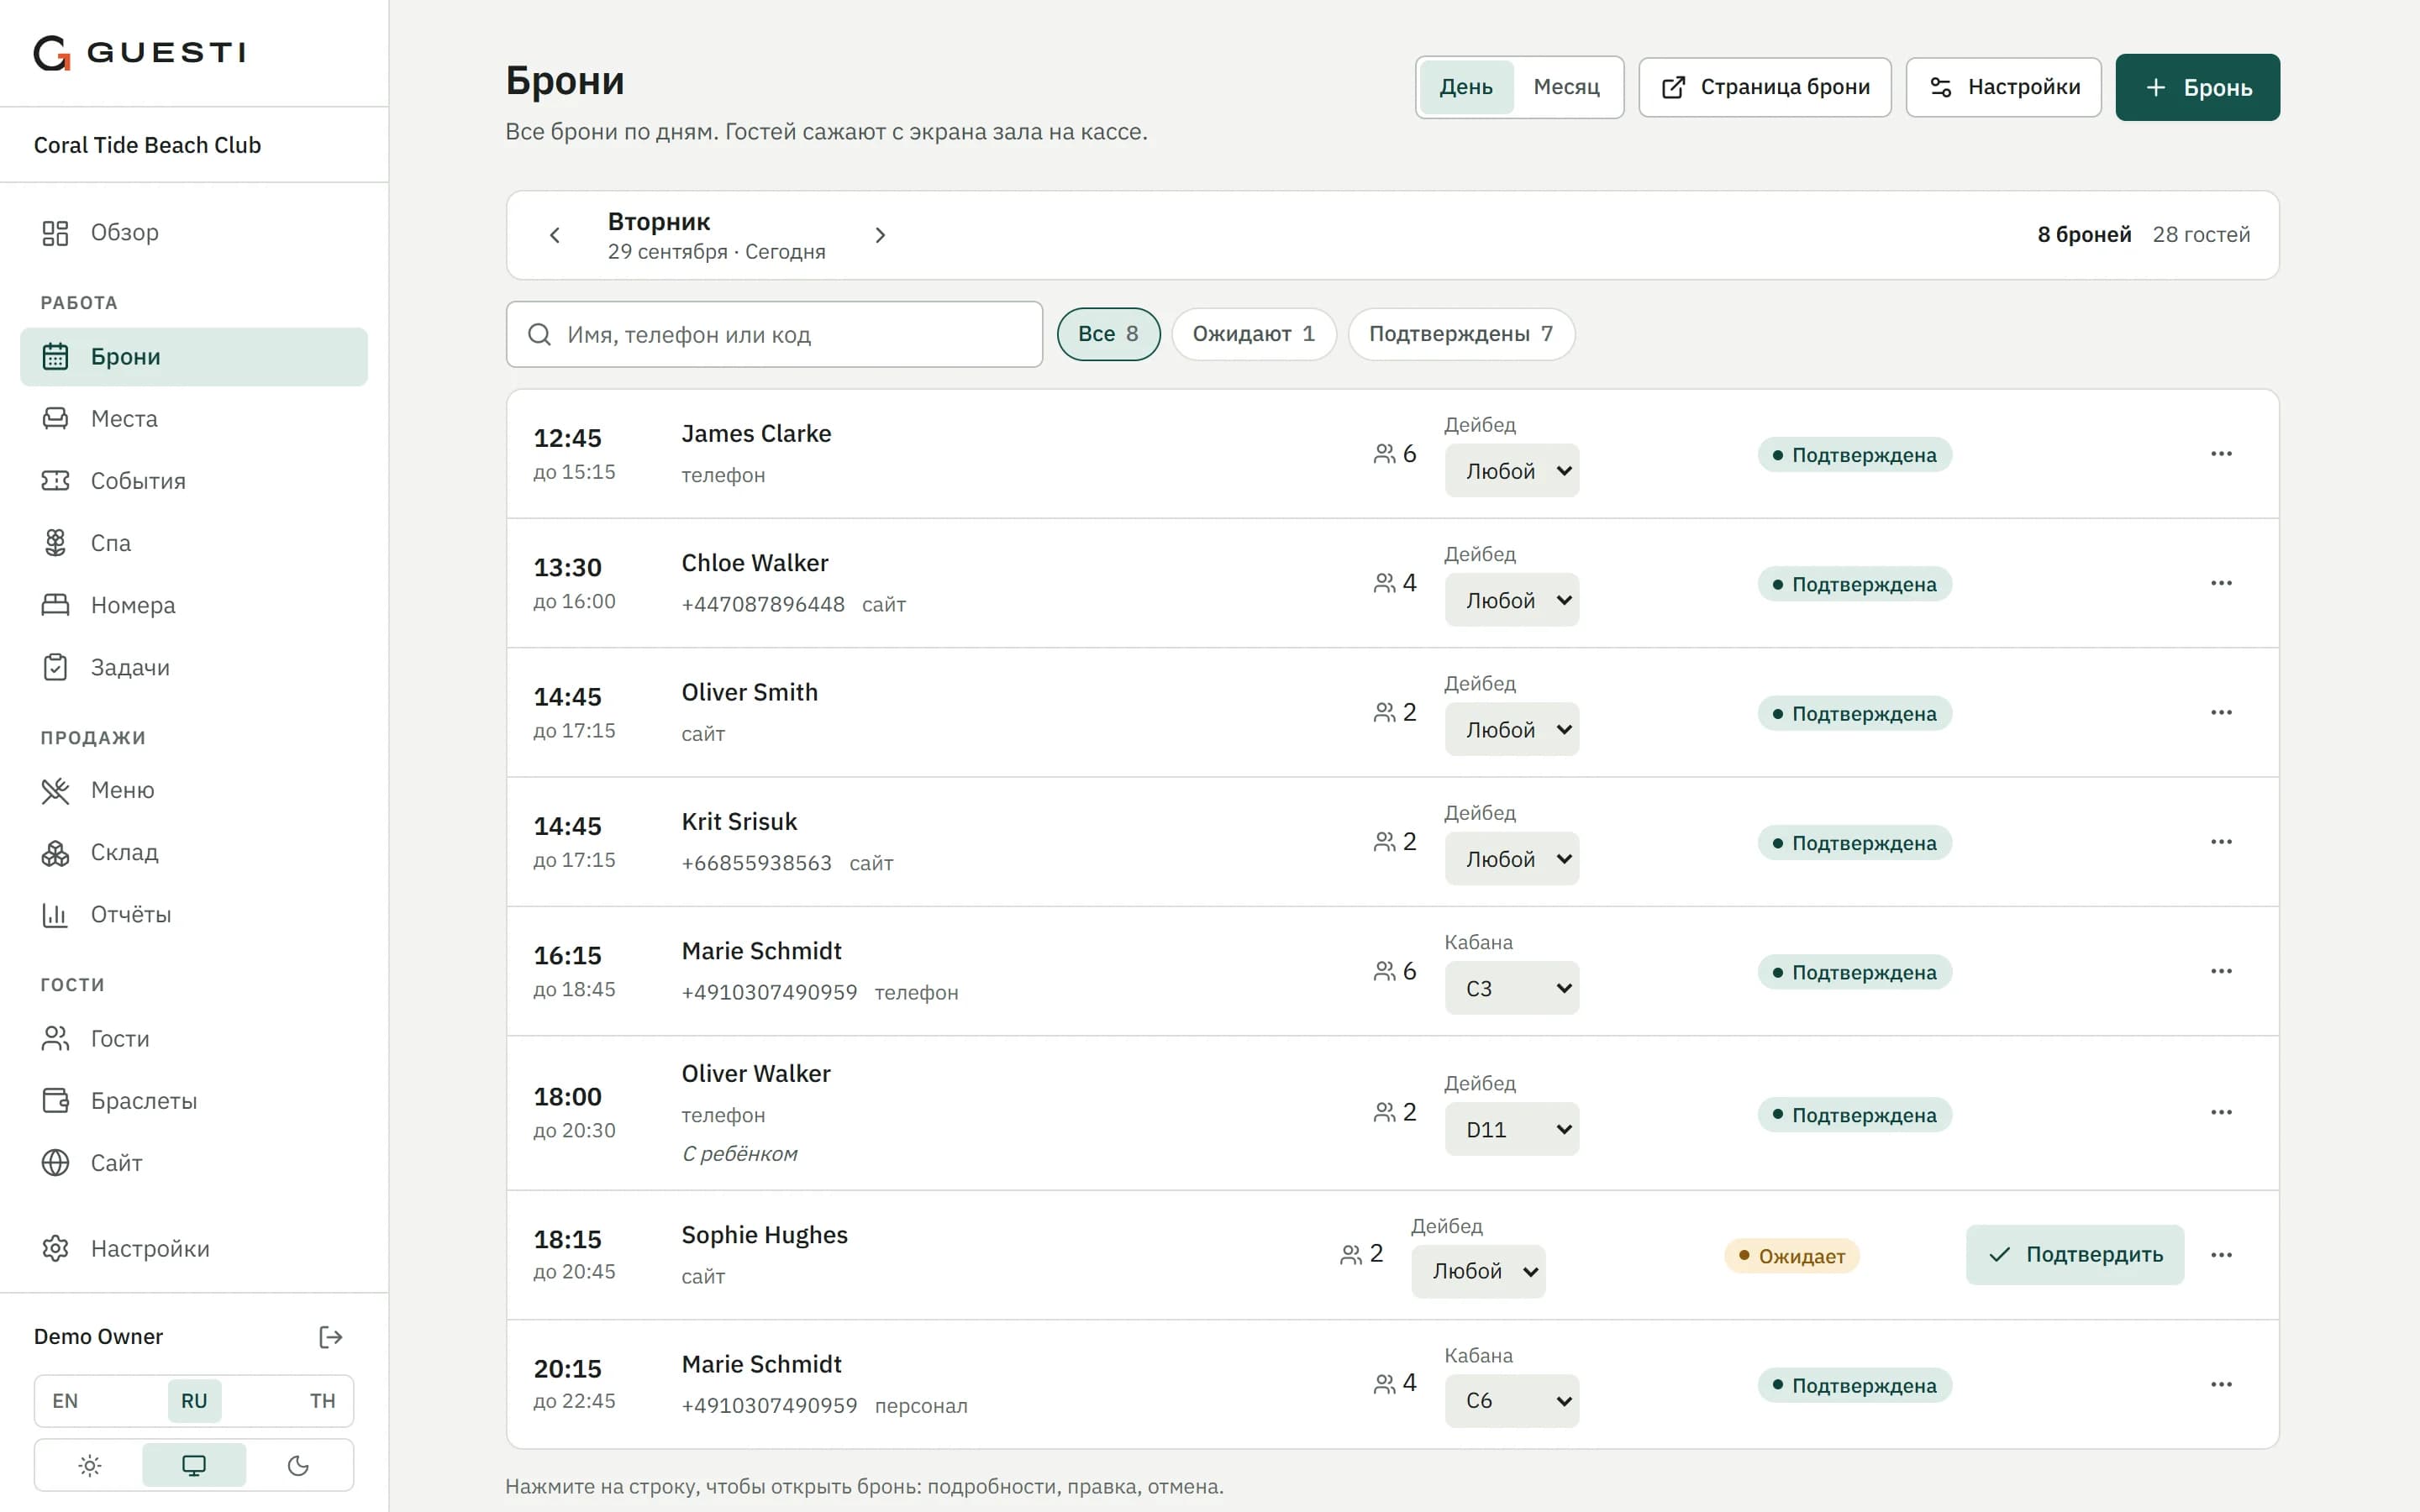2420x1512 pixels.
Task: Switch to the light theme sun icon
Action: point(90,1465)
